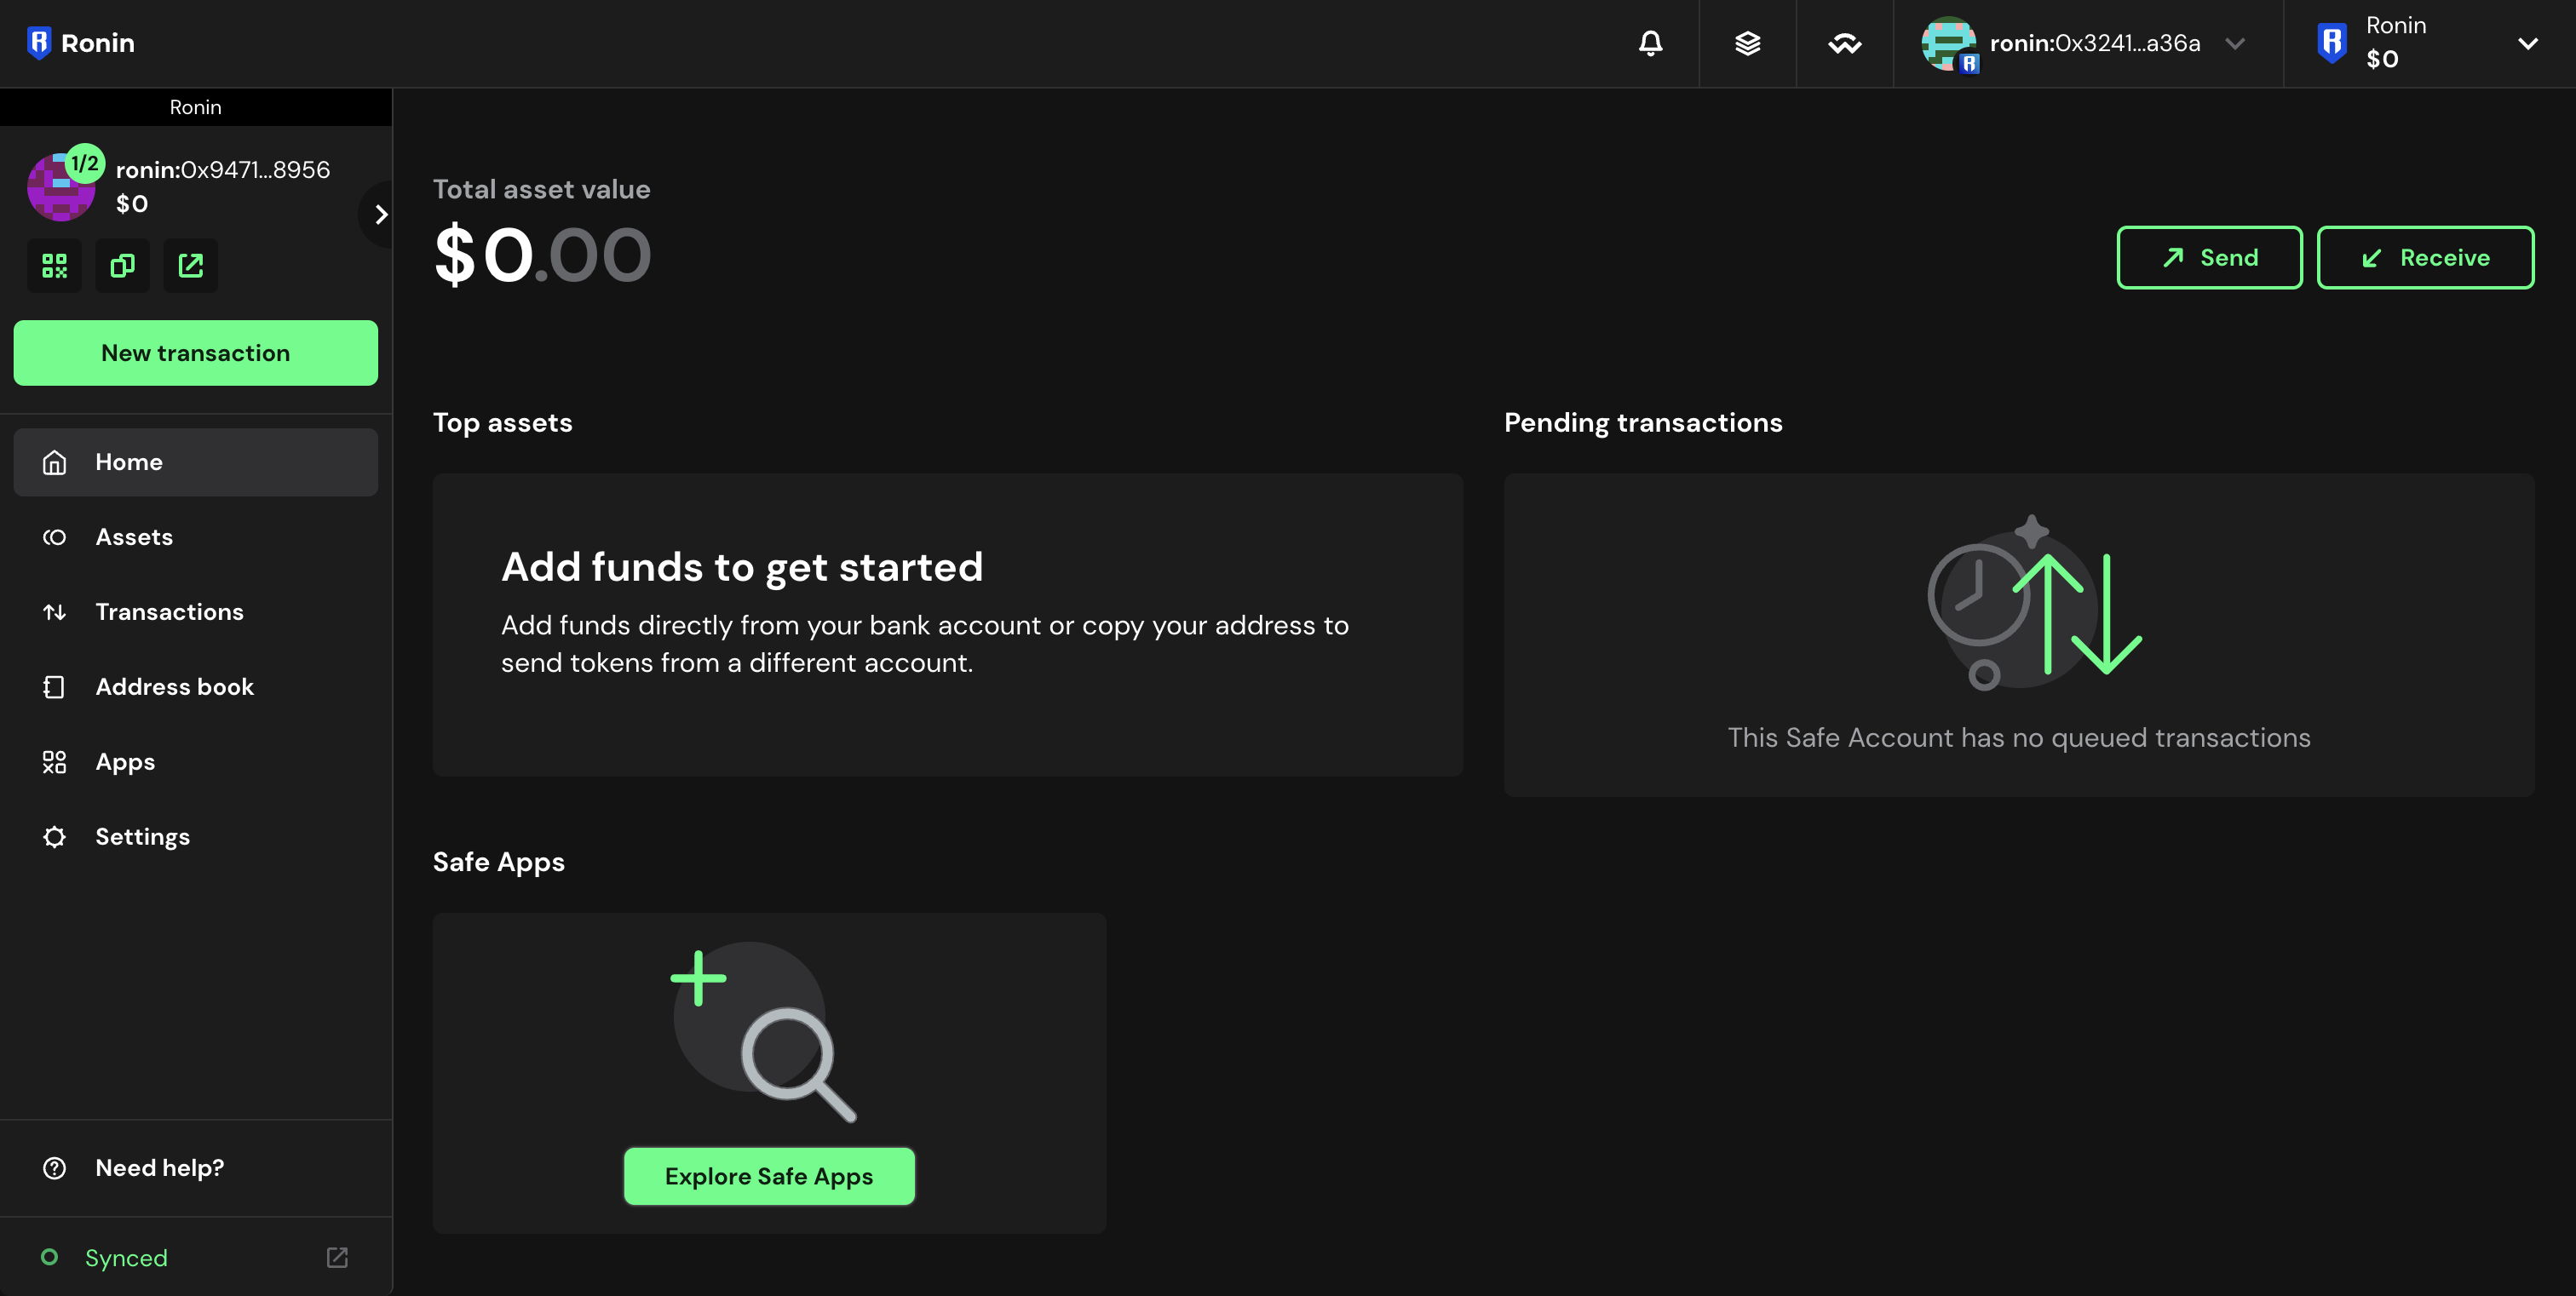The height and width of the screenshot is (1296, 2576).
Task: Open the sync status external link icon
Action: pos(337,1257)
